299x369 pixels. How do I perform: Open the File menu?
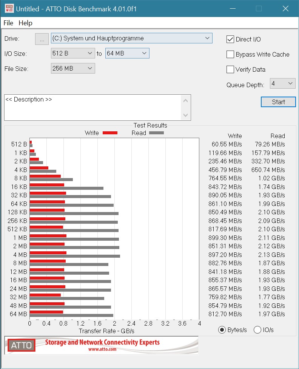[x=8, y=23]
